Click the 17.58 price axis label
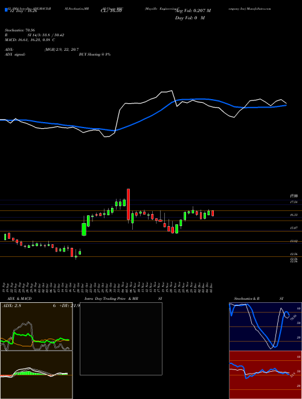The width and height of the screenshot is (302, 399). coord(294,202)
